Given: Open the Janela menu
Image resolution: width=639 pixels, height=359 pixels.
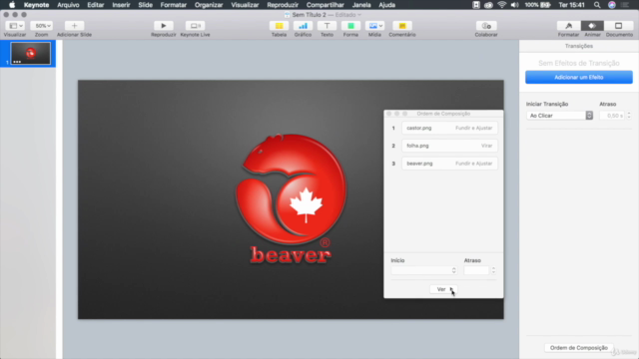Looking at the screenshot, I should [x=361, y=5].
